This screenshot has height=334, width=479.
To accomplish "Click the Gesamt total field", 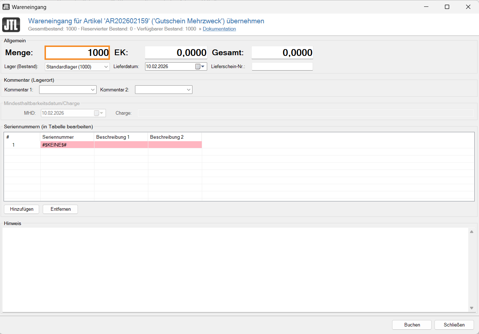I will [282, 53].
